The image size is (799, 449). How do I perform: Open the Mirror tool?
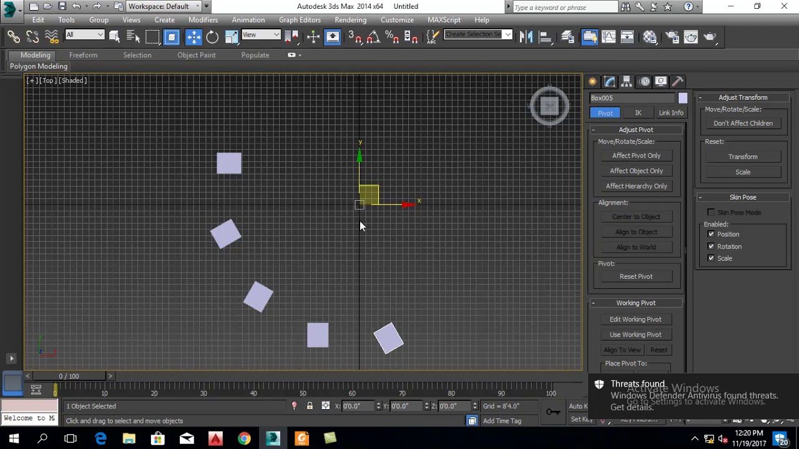click(526, 37)
